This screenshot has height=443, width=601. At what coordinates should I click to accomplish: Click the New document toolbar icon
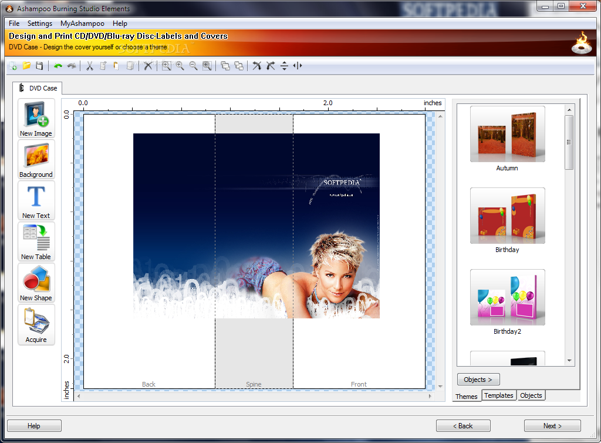(13, 66)
